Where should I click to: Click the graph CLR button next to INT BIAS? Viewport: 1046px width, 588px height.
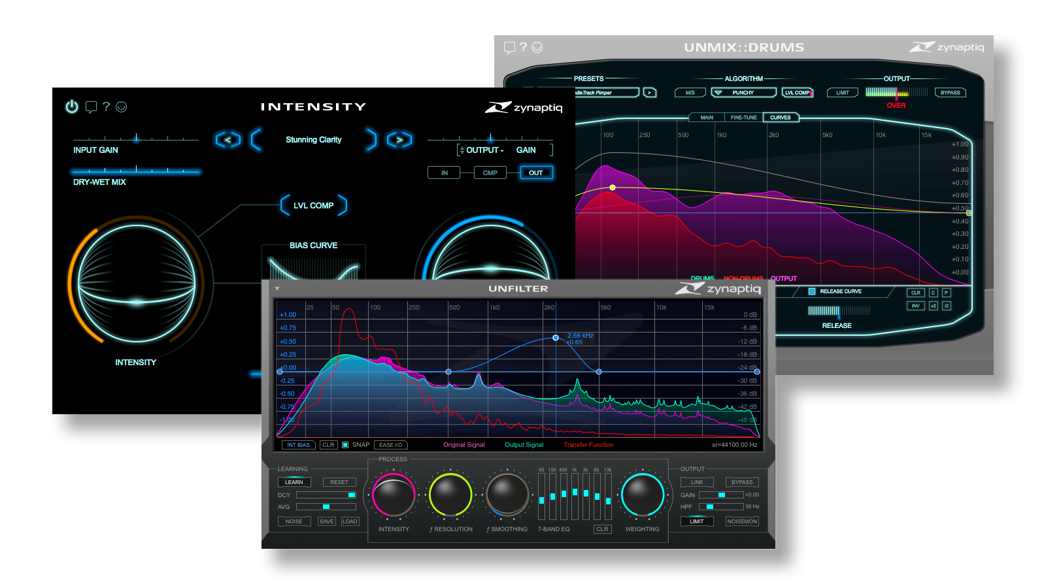tap(329, 445)
